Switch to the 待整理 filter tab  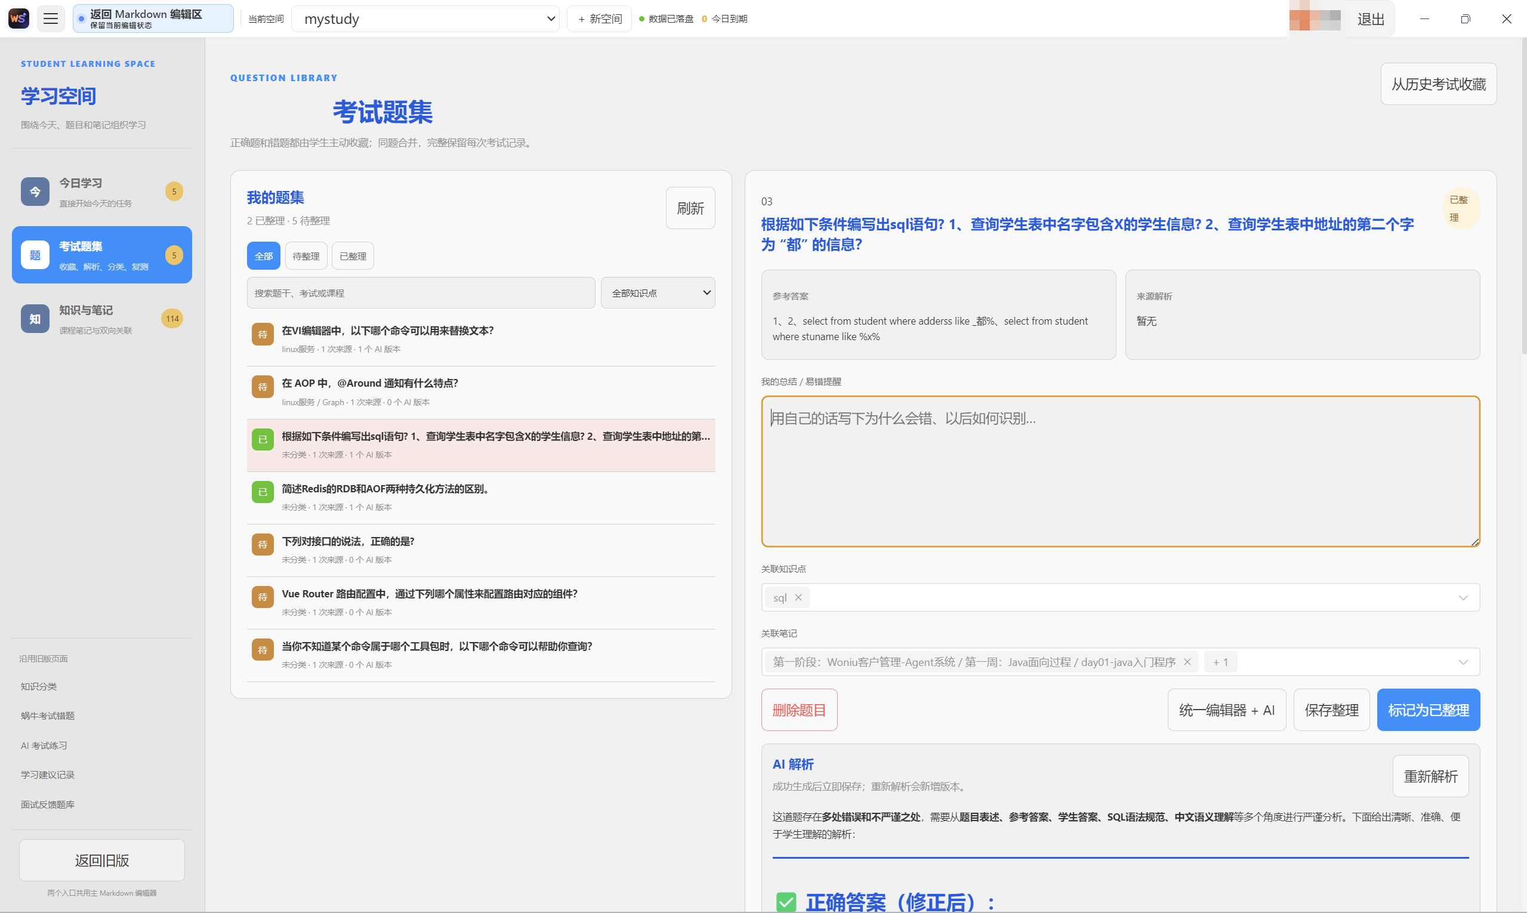306,256
